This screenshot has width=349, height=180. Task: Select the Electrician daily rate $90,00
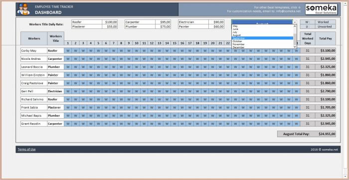click(x=216, y=22)
